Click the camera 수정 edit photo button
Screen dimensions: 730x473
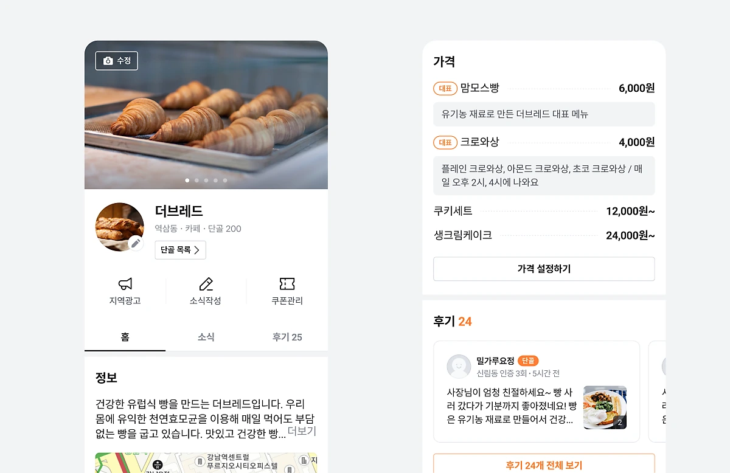[x=117, y=61]
